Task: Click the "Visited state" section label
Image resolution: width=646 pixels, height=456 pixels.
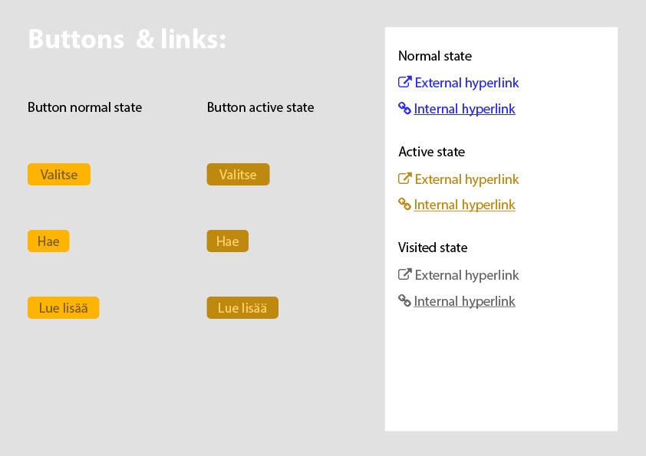Action: pos(433,248)
